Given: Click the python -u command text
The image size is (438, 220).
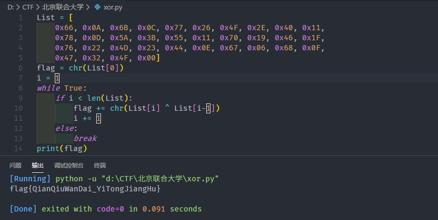Looking at the screenshot, I should point(76,179).
